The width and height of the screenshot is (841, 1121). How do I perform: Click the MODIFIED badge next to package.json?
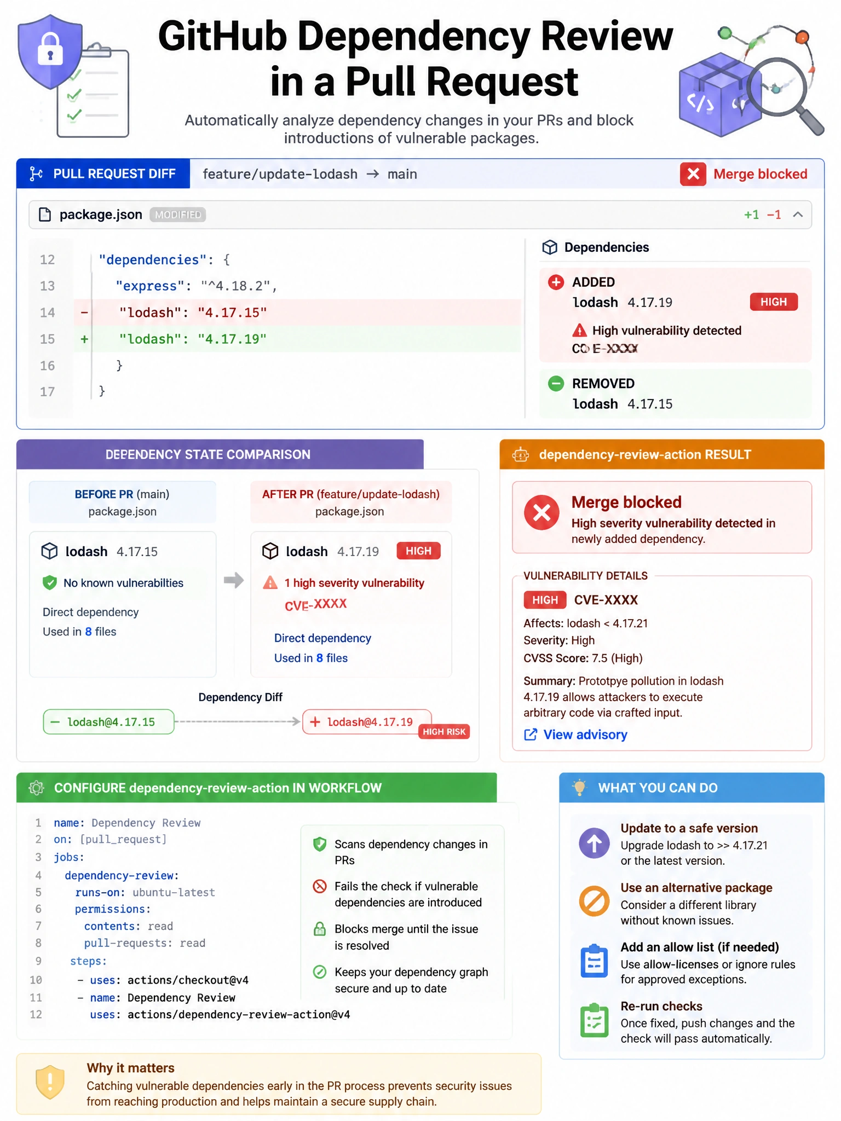[177, 215]
